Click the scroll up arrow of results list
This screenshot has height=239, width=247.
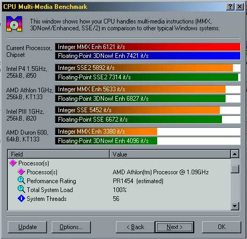[235, 154]
